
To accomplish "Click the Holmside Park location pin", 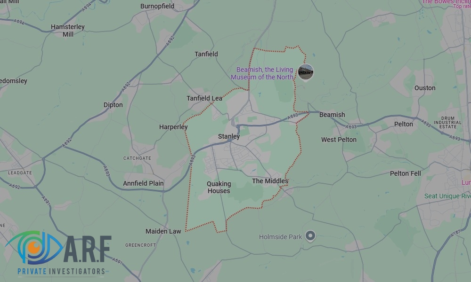I will (x=310, y=236).
